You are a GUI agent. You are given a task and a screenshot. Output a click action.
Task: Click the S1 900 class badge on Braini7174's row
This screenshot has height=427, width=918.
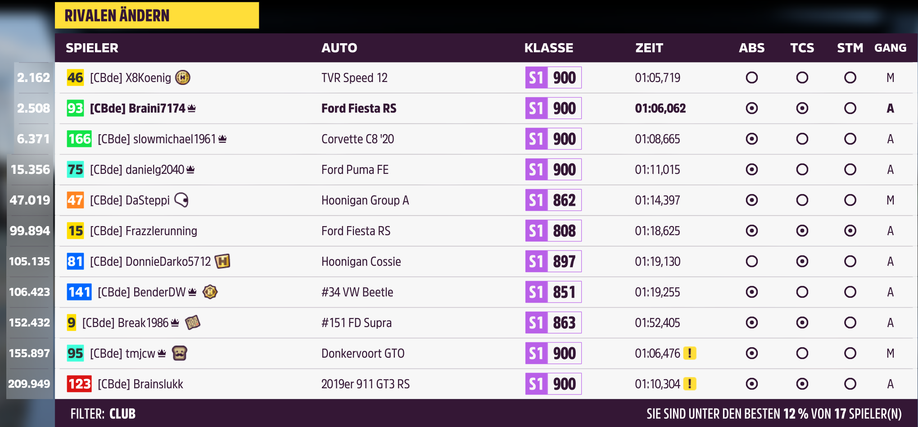(x=553, y=108)
